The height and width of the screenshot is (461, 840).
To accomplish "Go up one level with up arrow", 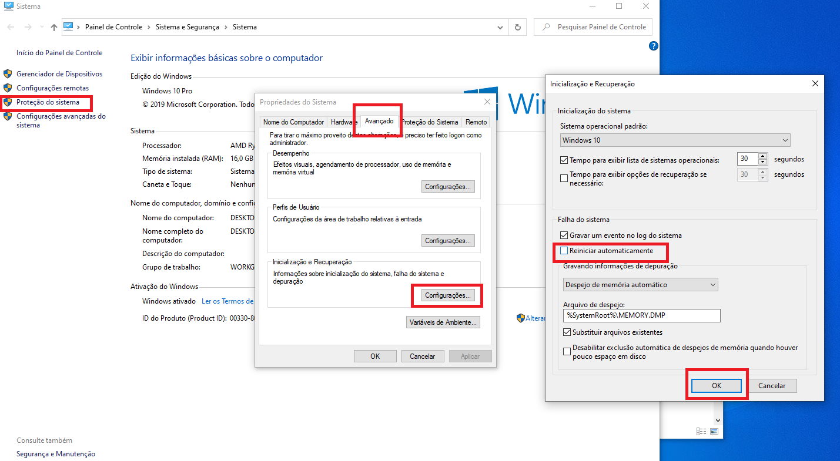I will [54, 27].
